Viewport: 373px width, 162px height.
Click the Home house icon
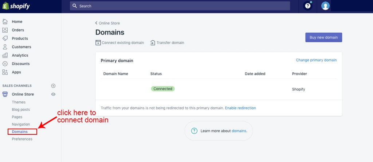pos(5,21)
